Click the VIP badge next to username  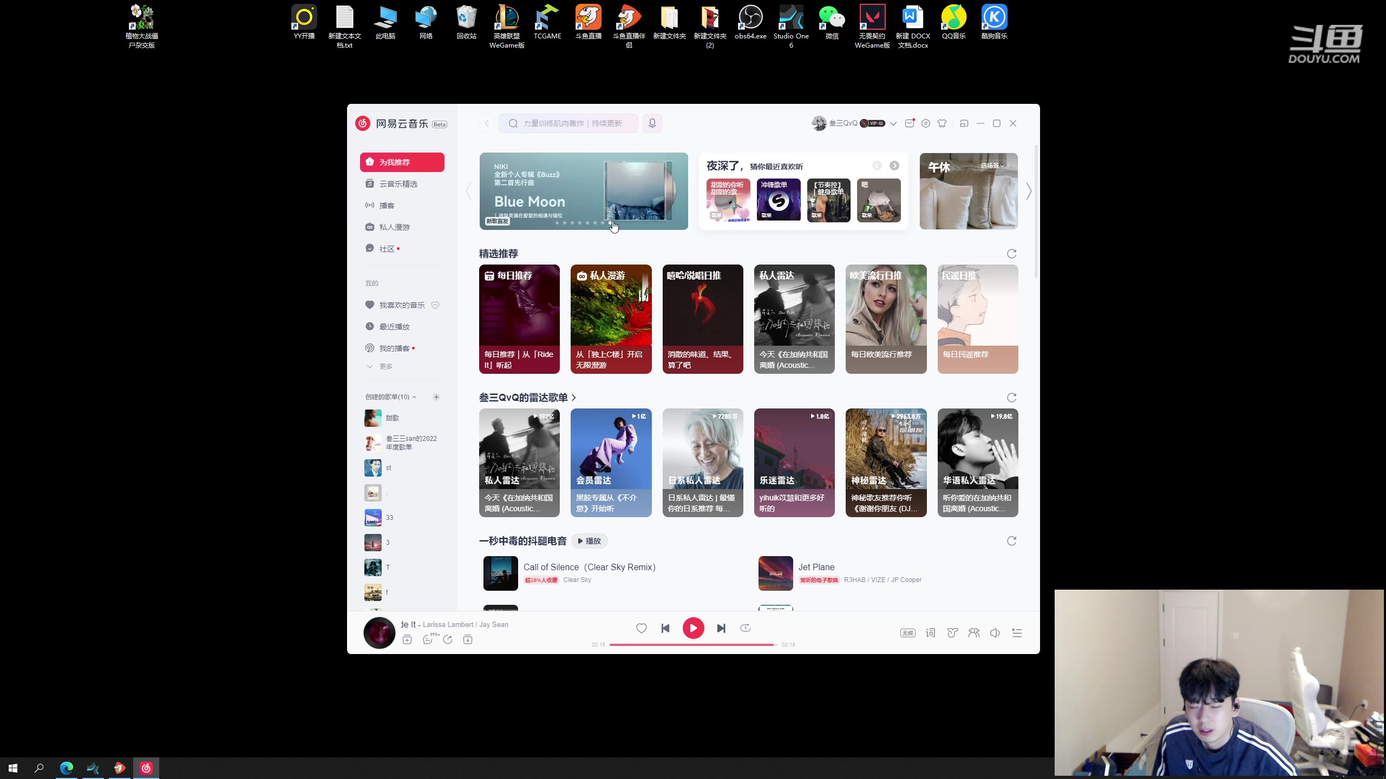point(873,123)
